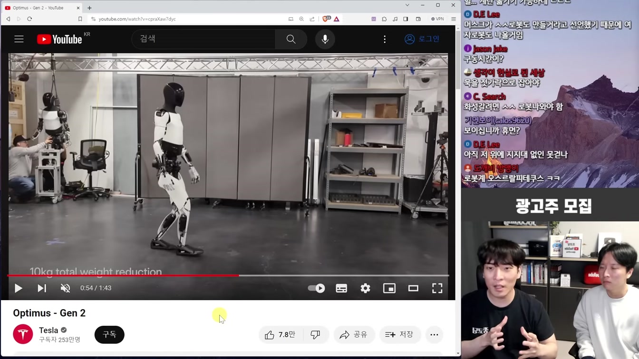639x359 pixels.
Task: Click chat username C. Search
Action: pos(489,97)
